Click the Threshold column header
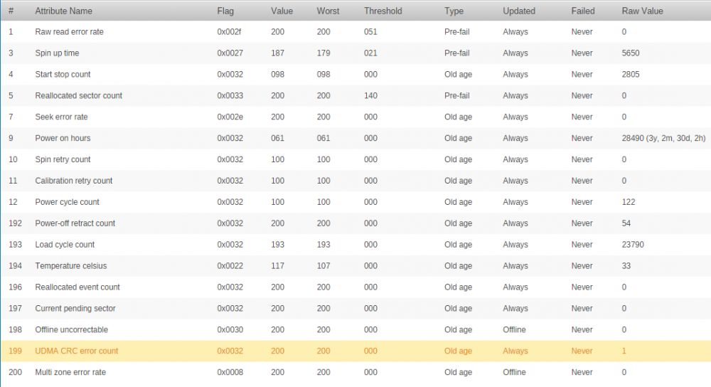This screenshot has height=387, width=711. [x=383, y=11]
